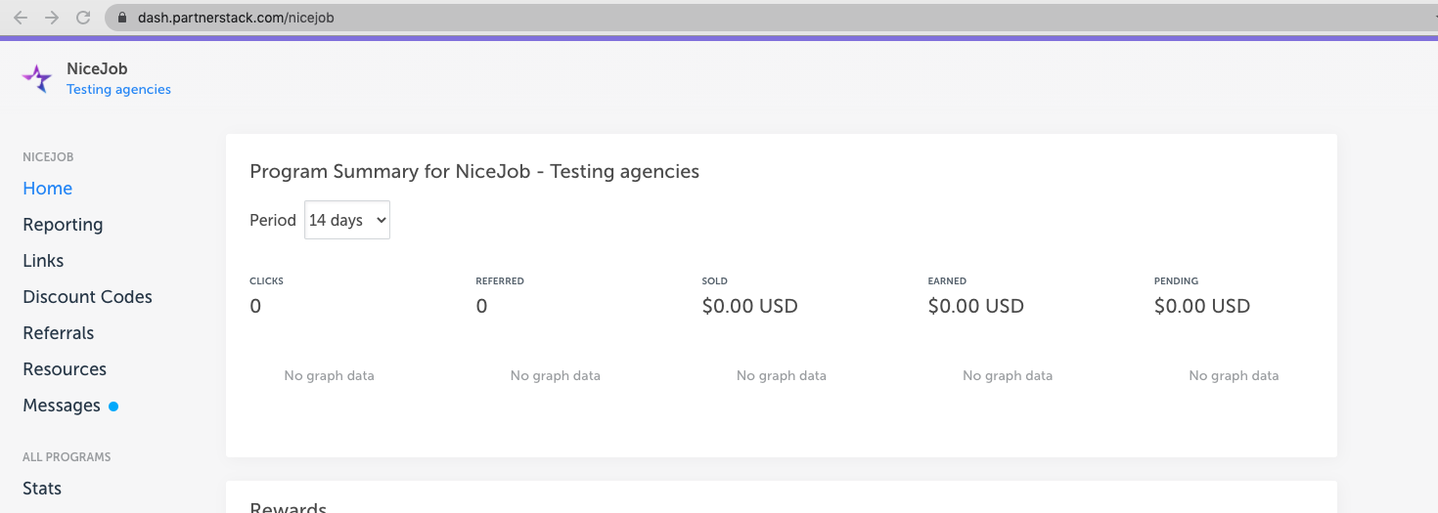Click the browser forward arrow

pyautogui.click(x=52, y=18)
